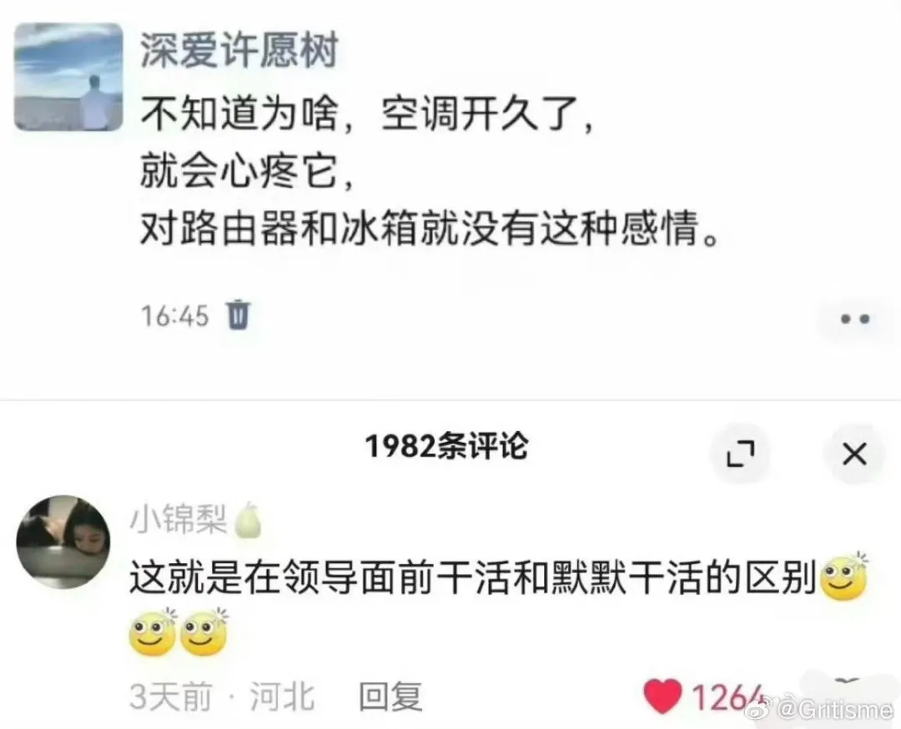
Task: Click the trash delete icon beside 16:45
Action: click(x=239, y=314)
